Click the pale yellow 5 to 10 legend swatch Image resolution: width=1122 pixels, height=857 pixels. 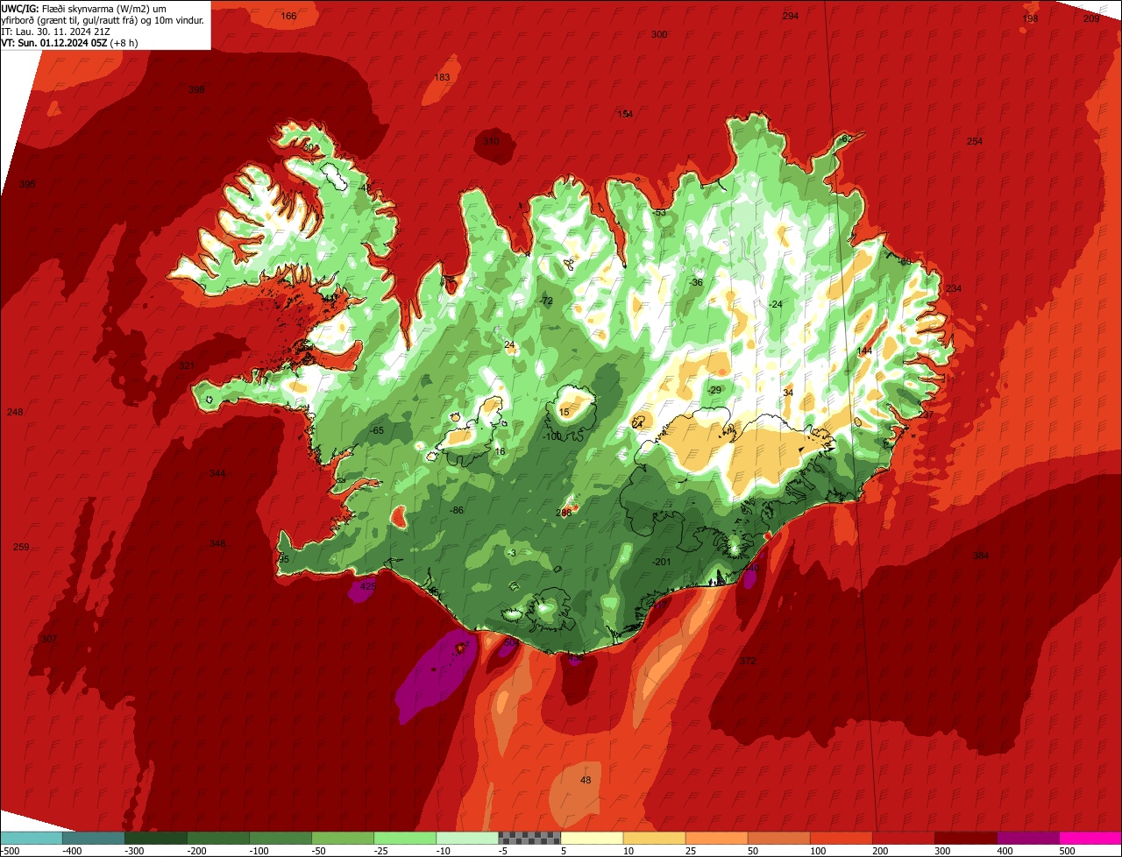click(x=592, y=838)
